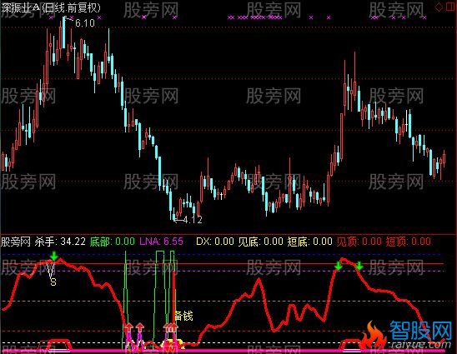Click the yellow S sell marker
This screenshot has width=457, height=354.
point(53,282)
